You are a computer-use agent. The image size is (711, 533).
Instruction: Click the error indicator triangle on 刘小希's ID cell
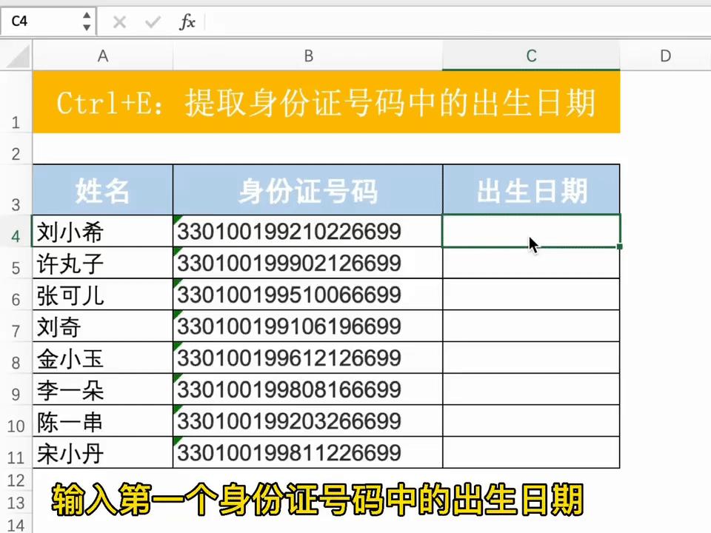click(177, 221)
